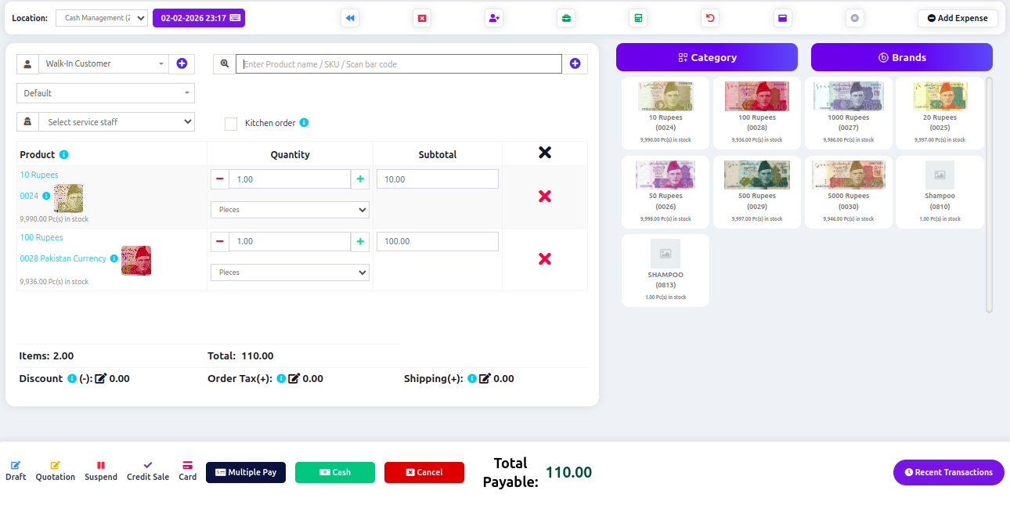1010x505 pixels.
Task: Open the Category filter tab
Action: tap(706, 57)
